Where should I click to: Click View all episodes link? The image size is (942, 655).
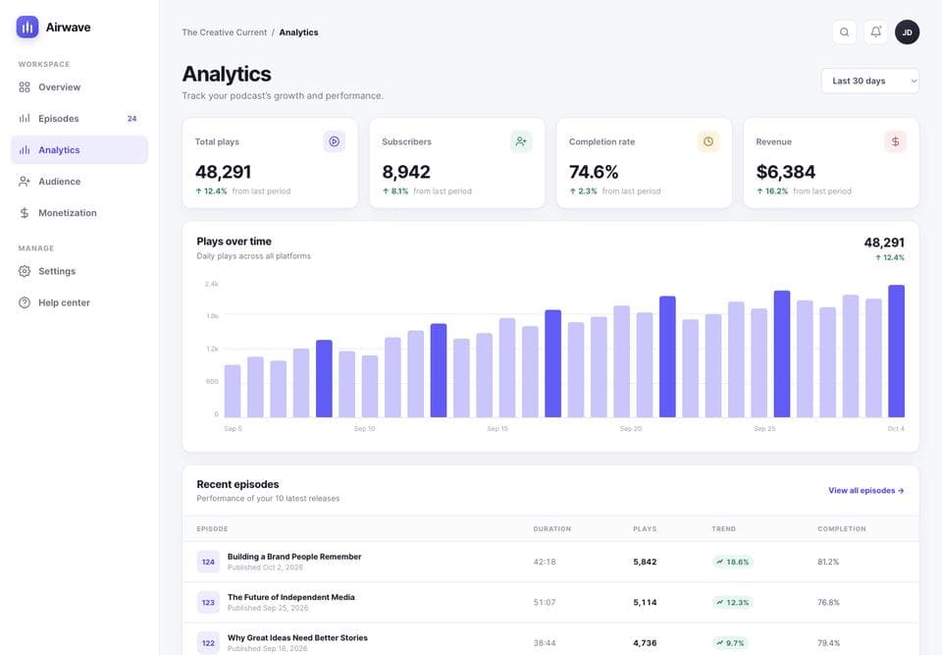(x=865, y=490)
